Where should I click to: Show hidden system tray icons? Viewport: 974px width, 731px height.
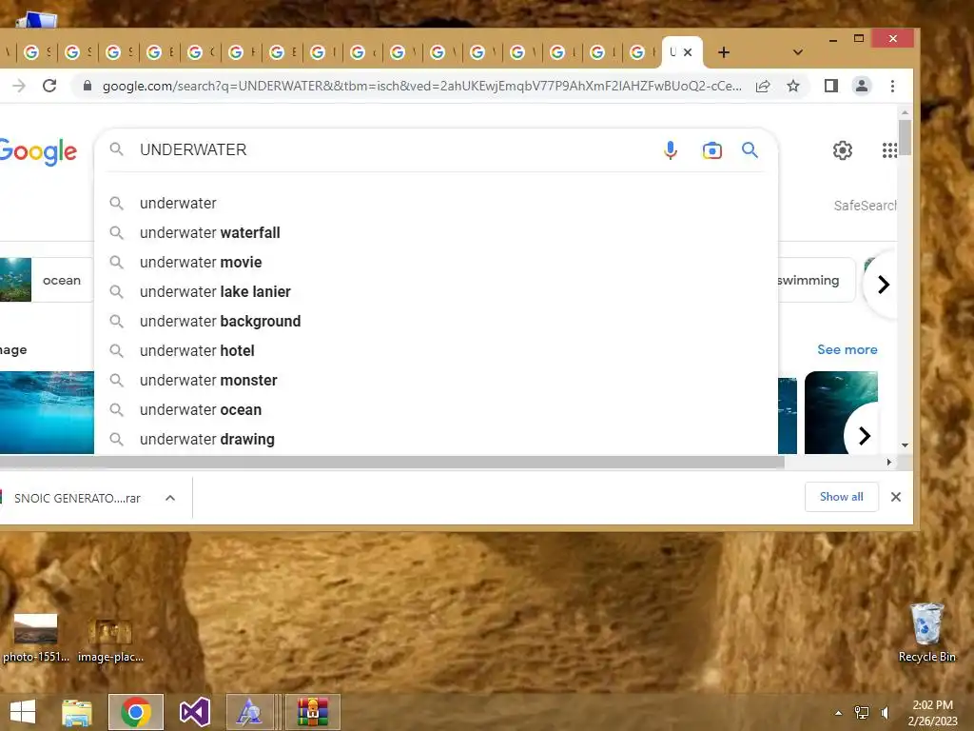coord(838,713)
